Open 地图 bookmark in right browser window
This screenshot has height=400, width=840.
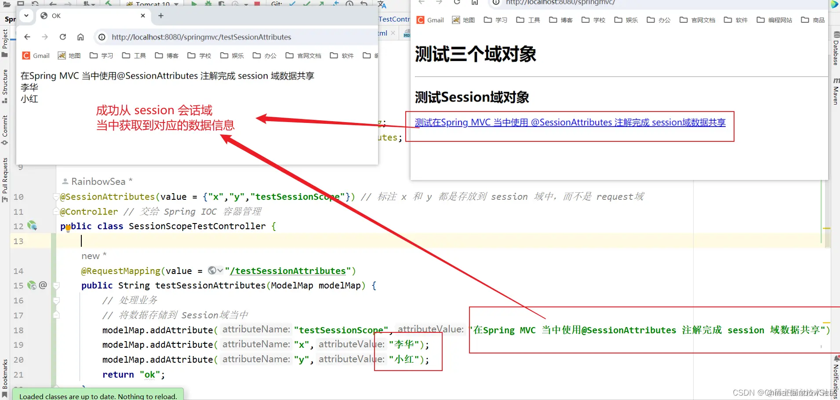464,20
